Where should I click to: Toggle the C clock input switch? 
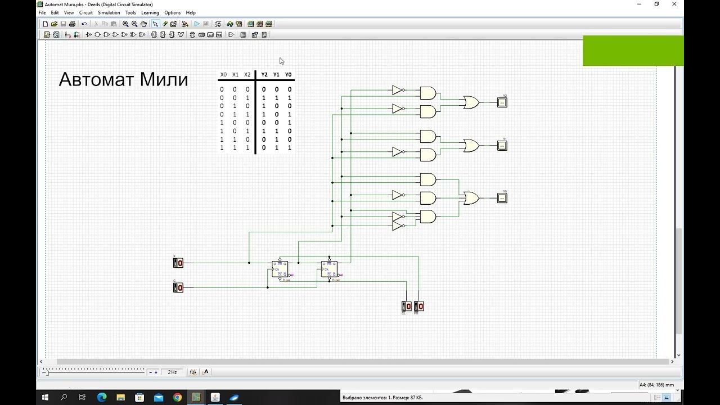coord(178,287)
